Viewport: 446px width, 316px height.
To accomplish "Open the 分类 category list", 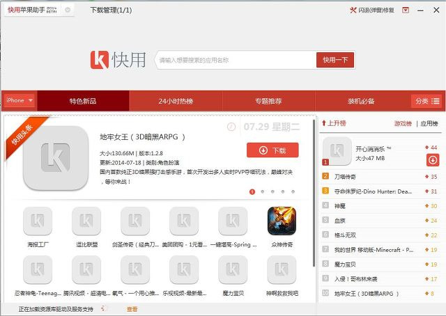I will [426, 101].
